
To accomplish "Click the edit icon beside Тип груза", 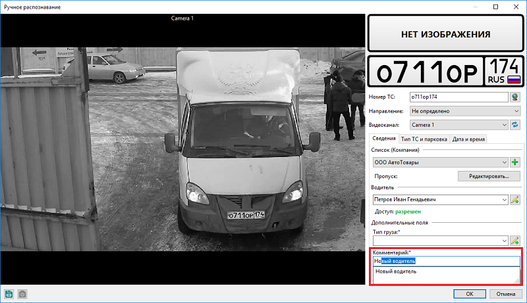I will pyautogui.click(x=515, y=241).
